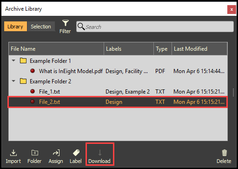Open the Filter funnel tool
The height and width of the screenshot is (169, 238).
pos(65,27)
